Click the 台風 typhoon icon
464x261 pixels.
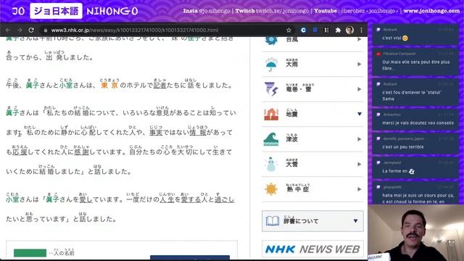click(271, 40)
